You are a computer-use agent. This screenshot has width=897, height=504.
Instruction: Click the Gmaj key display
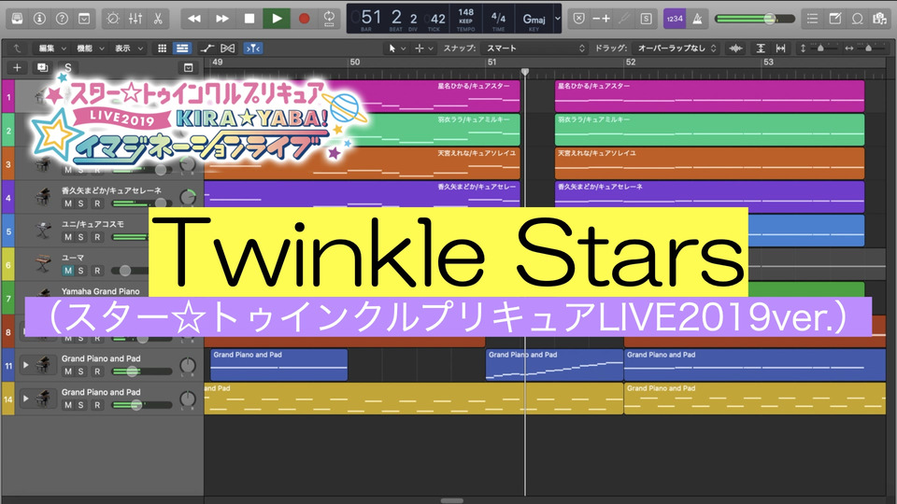(534, 20)
